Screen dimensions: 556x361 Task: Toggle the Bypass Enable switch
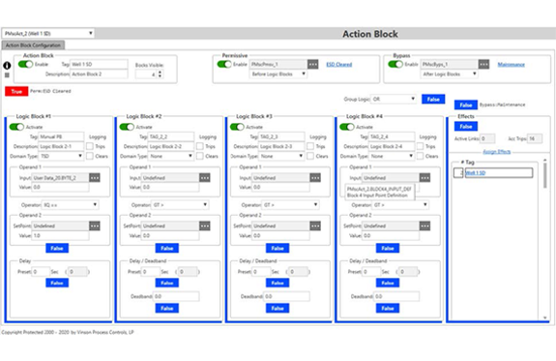(x=395, y=64)
